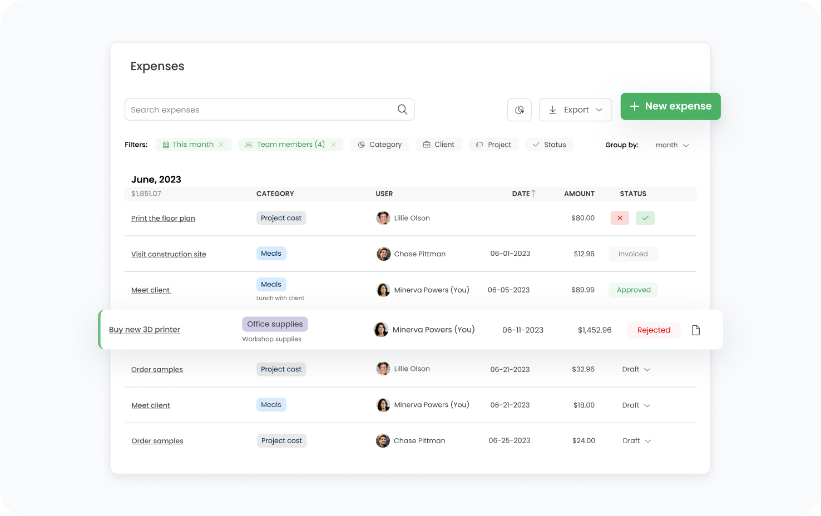Sort by the DATE column arrow

click(x=533, y=193)
